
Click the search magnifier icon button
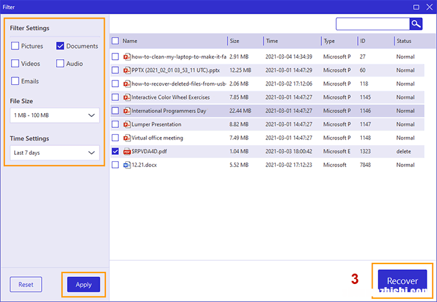click(416, 24)
